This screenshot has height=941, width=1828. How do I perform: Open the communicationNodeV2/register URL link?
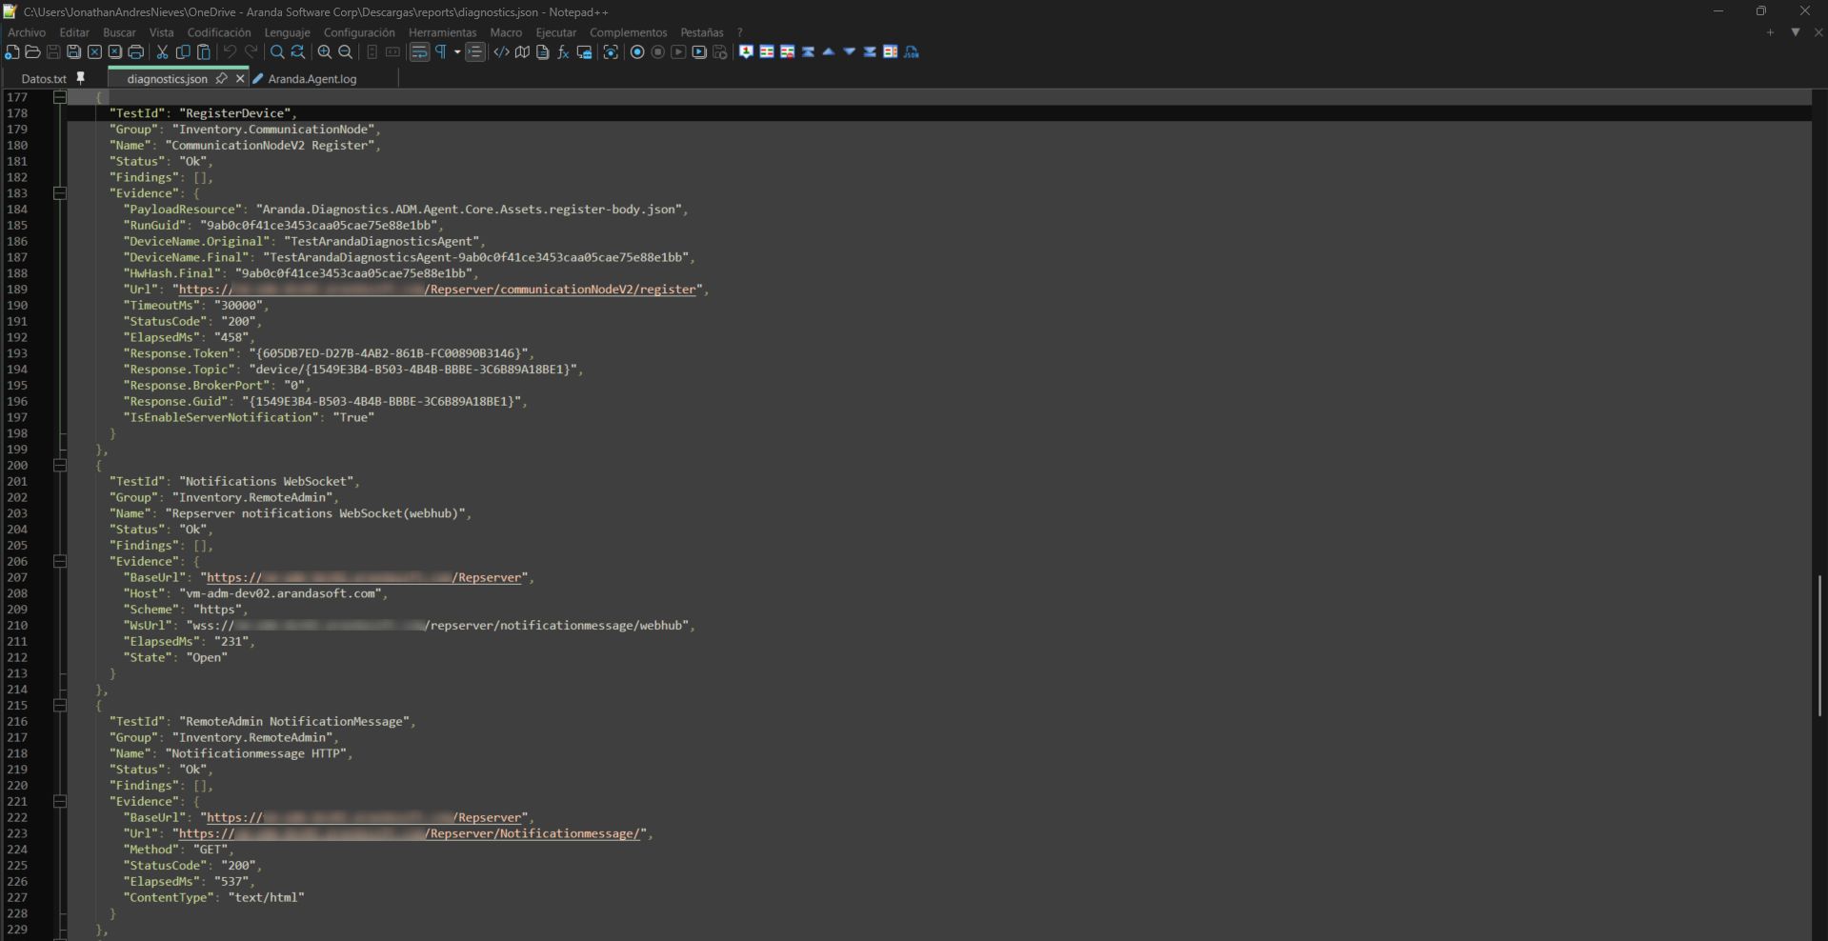point(562,290)
